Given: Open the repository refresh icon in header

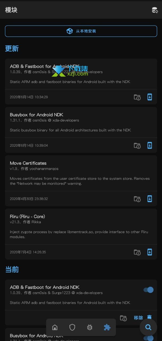Looking at the screenshot, I should click(155, 10).
